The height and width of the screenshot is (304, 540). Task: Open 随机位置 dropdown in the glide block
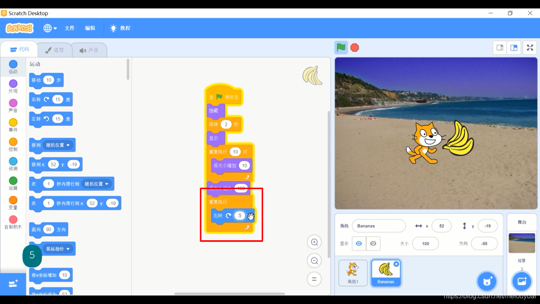(97, 184)
